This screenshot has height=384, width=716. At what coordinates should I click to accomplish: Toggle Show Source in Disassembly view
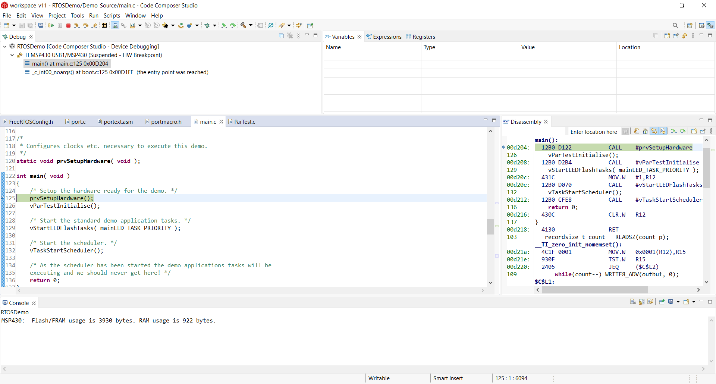point(663,131)
